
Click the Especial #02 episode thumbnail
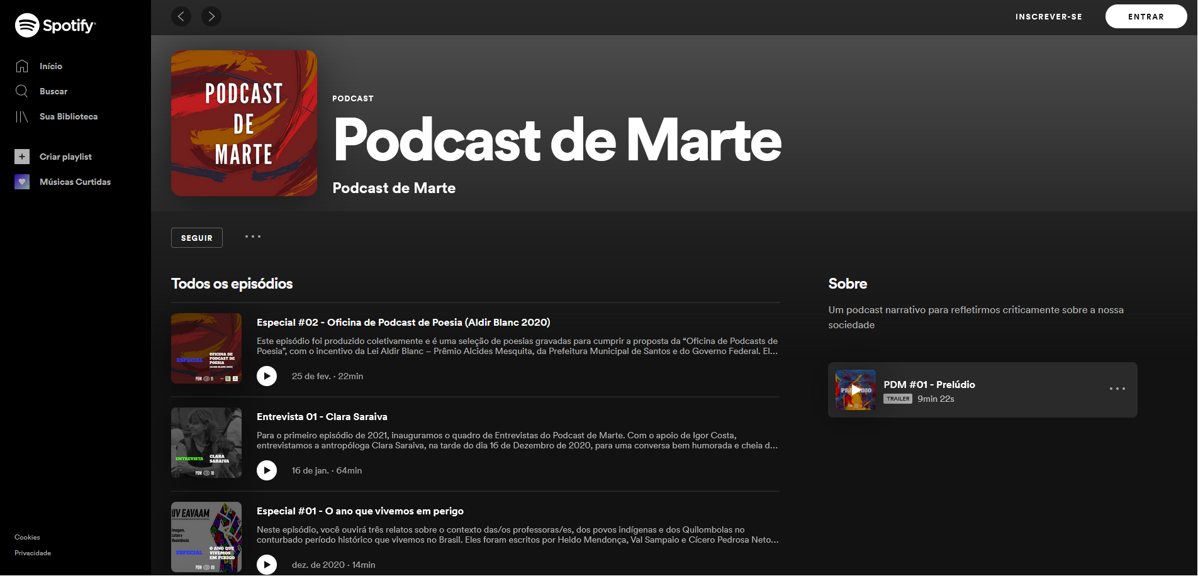206,348
